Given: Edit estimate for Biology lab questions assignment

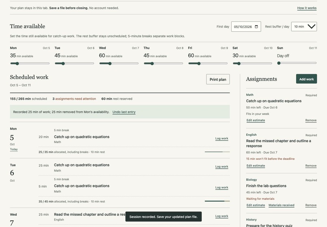Looking at the screenshot, I should (256, 205).
